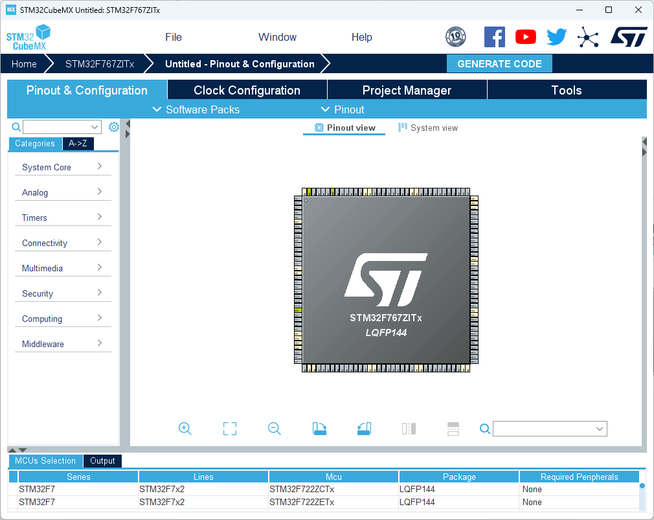This screenshot has width=654, height=520.
Task: Open the Window menu
Action: point(277,37)
